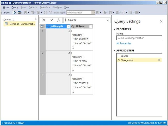Image resolution: width=168 pixels, height=126 pixels.
Task: Click the black table icon in the toolbar
Action: click(19, 13)
